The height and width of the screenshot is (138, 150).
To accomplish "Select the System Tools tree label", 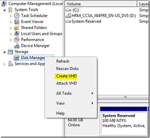I will coord(26,10).
